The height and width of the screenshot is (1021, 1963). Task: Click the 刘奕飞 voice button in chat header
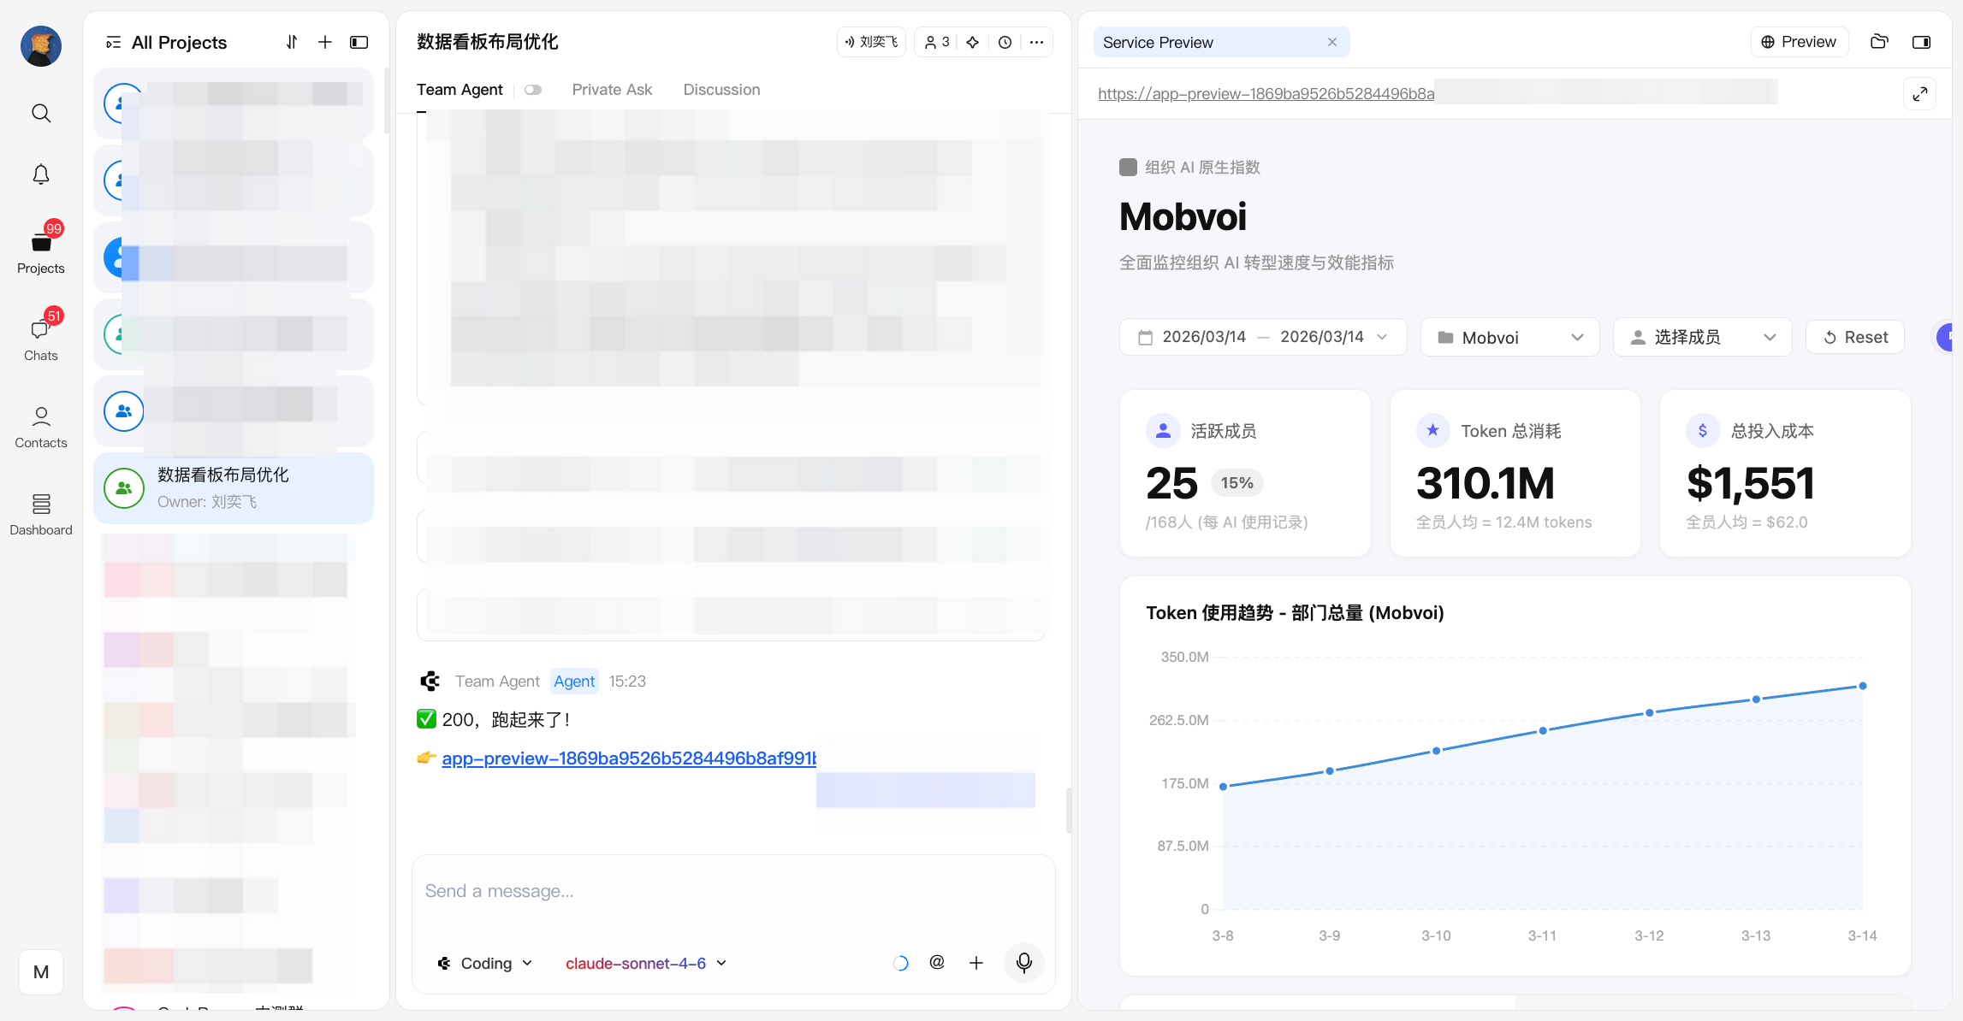point(871,42)
